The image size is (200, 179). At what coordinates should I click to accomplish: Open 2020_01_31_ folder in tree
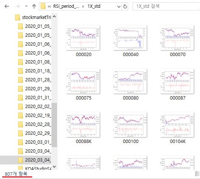click(x=38, y=98)
